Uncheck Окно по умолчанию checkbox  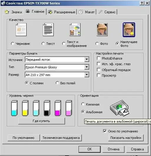(x=105, y=131)
